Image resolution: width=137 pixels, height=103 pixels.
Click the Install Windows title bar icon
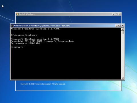coord(17,14)
